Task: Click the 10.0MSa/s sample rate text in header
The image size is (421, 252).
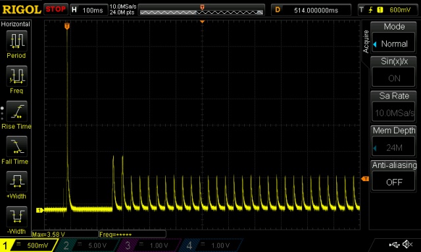Action: pos(123,7)
